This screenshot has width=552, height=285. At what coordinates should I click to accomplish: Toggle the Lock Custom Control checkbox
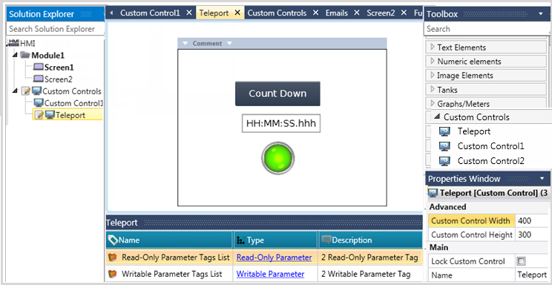pyautogui.click(x=521, y=261)
